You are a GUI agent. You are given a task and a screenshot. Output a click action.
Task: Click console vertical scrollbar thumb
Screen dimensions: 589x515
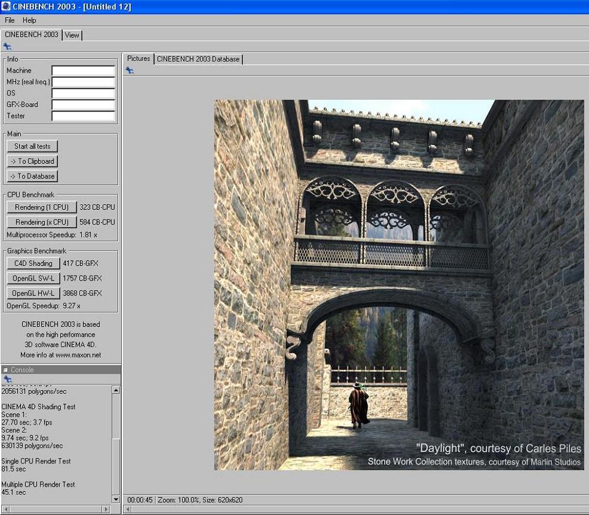point(116,466)
